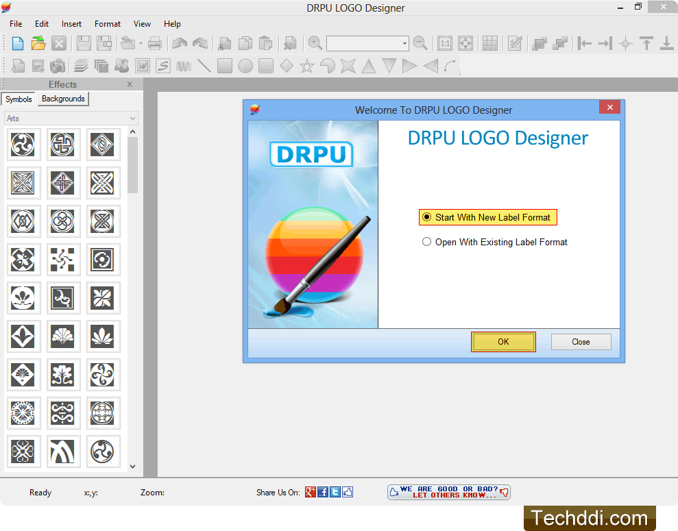The height and width of the screenshot is (531, 678).
Task: Click the Close button in welcome dialog
Action: pyautogui.click(x=581, y=342)
